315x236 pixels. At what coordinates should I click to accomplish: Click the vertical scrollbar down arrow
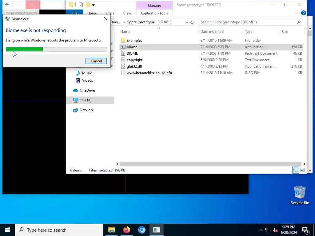pos(310,171)
